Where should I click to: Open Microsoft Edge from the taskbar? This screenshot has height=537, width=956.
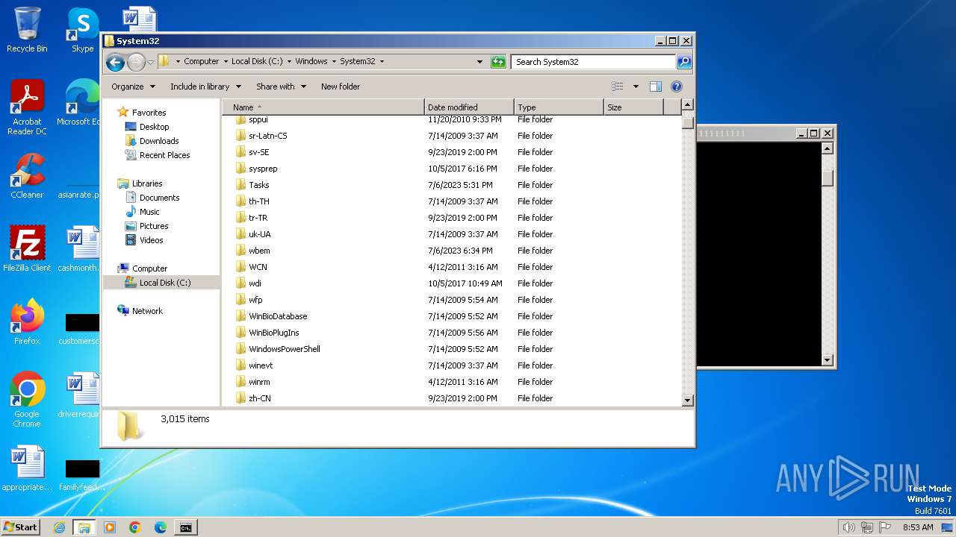(x=161, y=527)
